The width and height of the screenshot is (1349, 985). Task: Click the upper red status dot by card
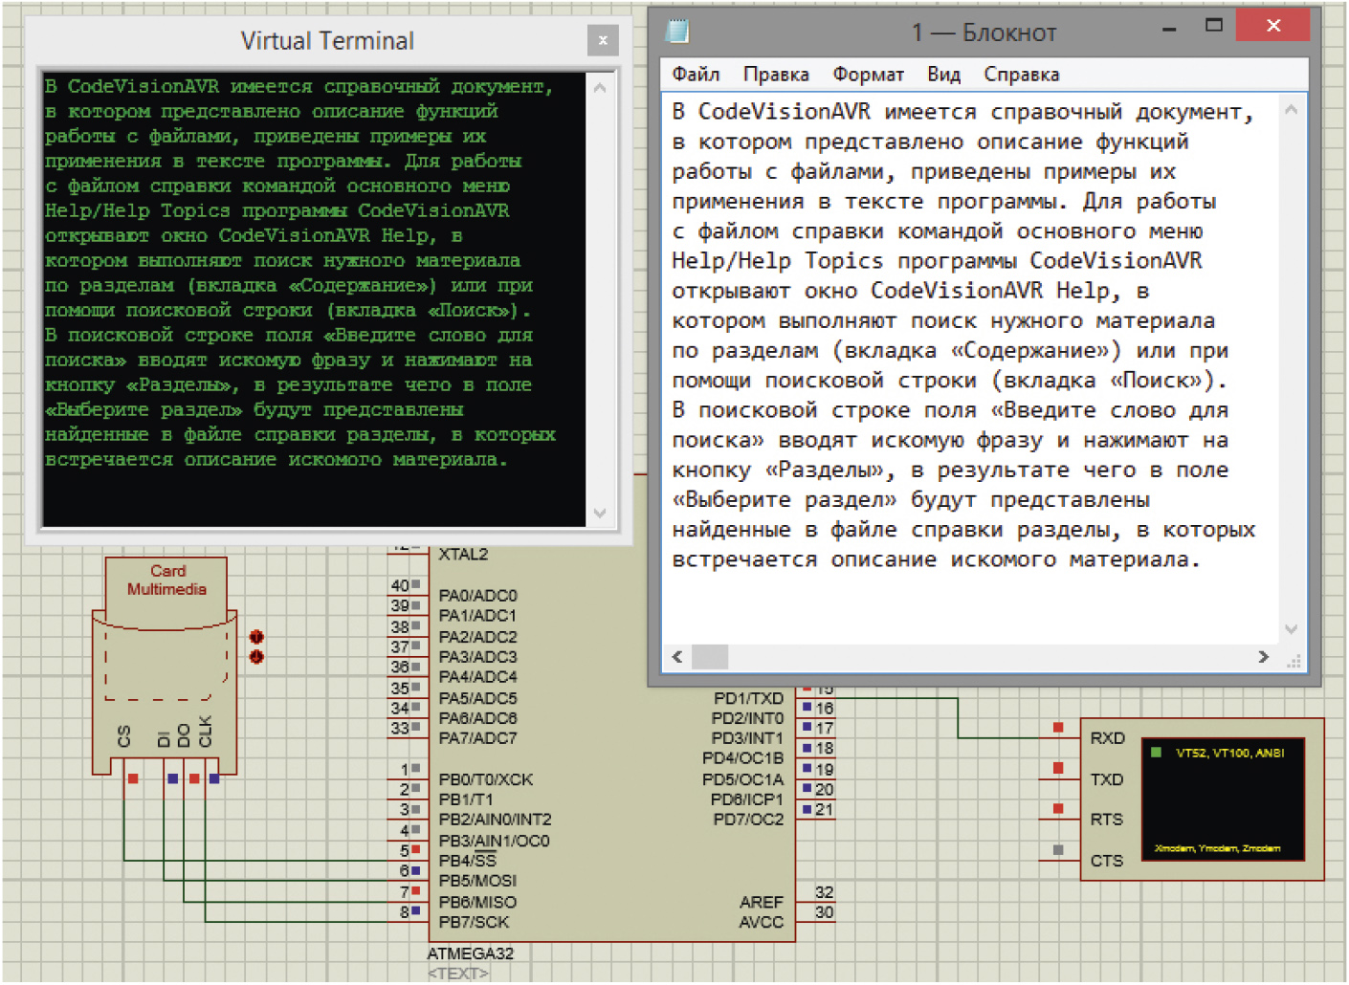coord(256,637)
